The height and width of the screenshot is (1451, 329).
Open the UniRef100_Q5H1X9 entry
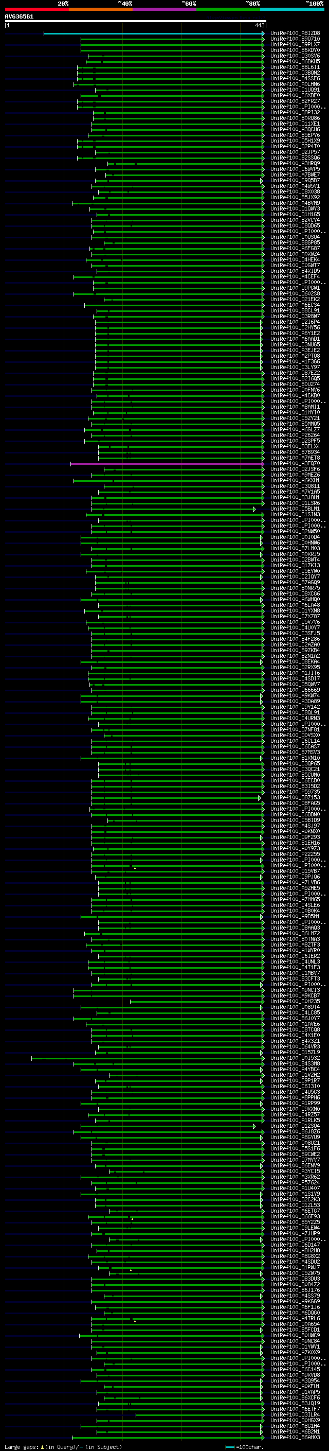pyautogui.click(x=295, y=141)
